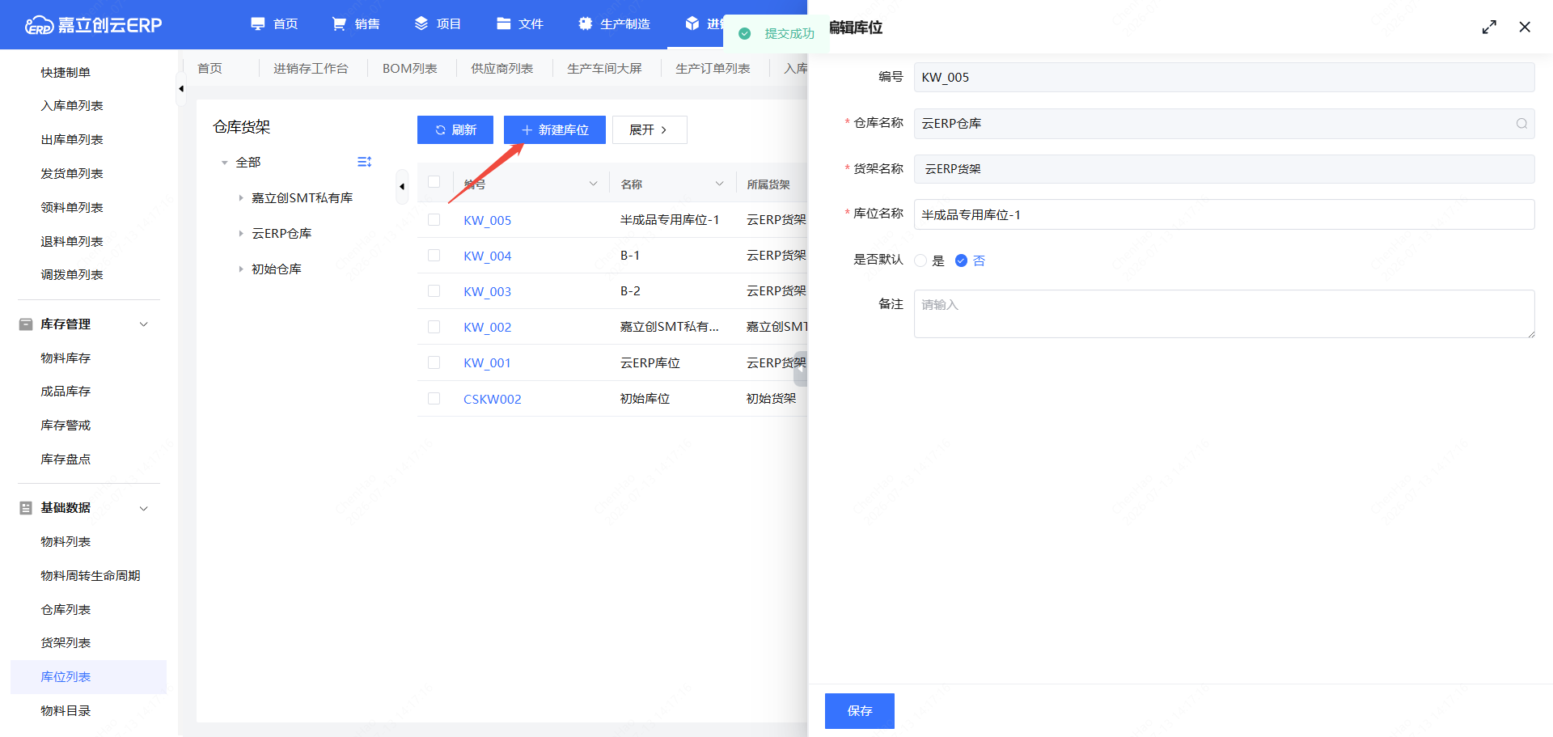The image size is (1553, 737).
Task: Check the KW_004 row checkbox
Action: 434,256
